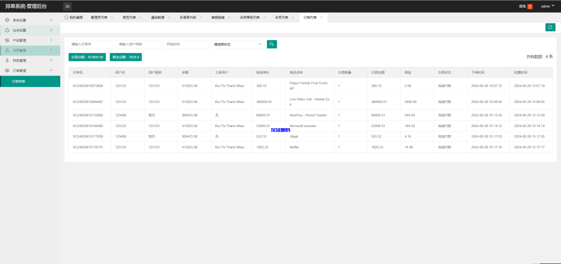561x264 pixels.
Task: Switch to the 基础数据 tab
Action: coord(157,18)
